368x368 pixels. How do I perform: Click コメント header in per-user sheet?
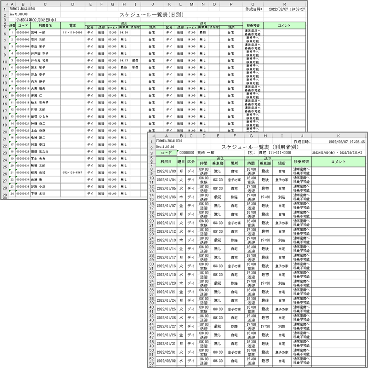tap(338, 161)
